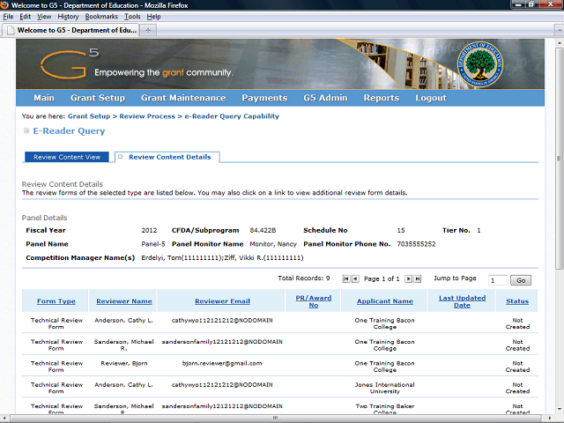
Task: Open Grant Setup in navigation bar
Action: tap(98, 98)
